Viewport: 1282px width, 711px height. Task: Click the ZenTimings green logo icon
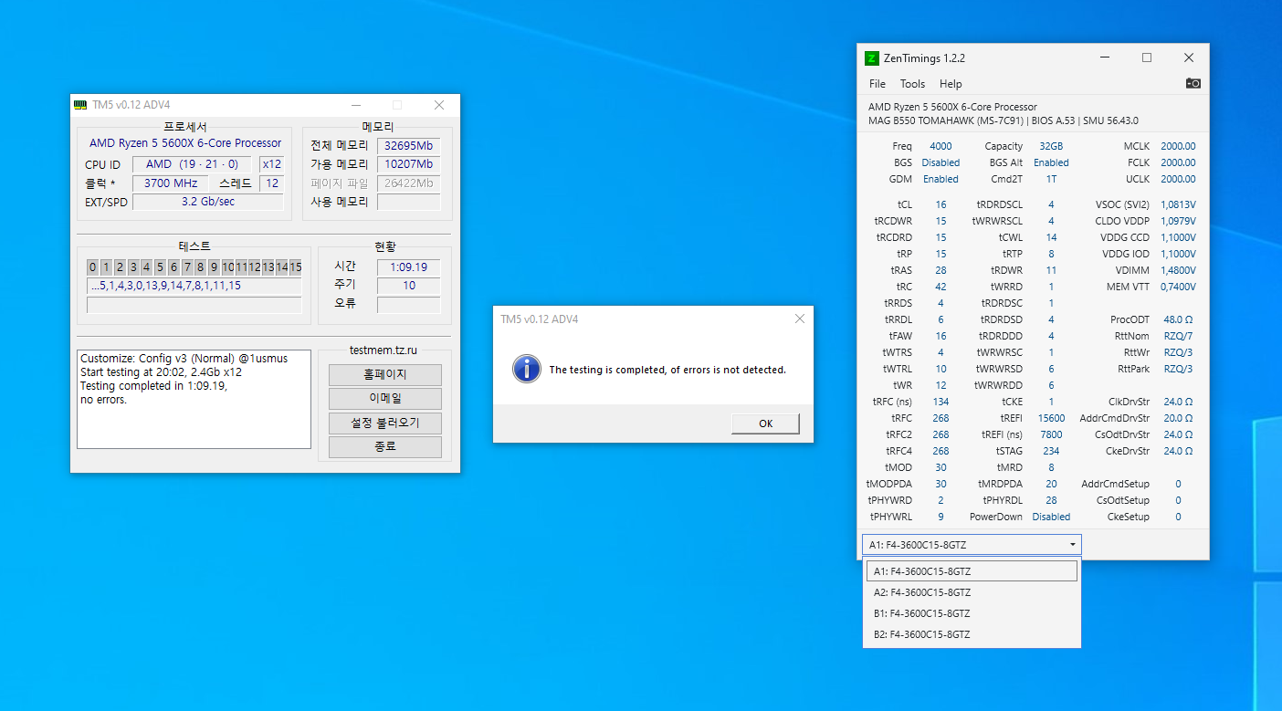(x=872, y=58)
